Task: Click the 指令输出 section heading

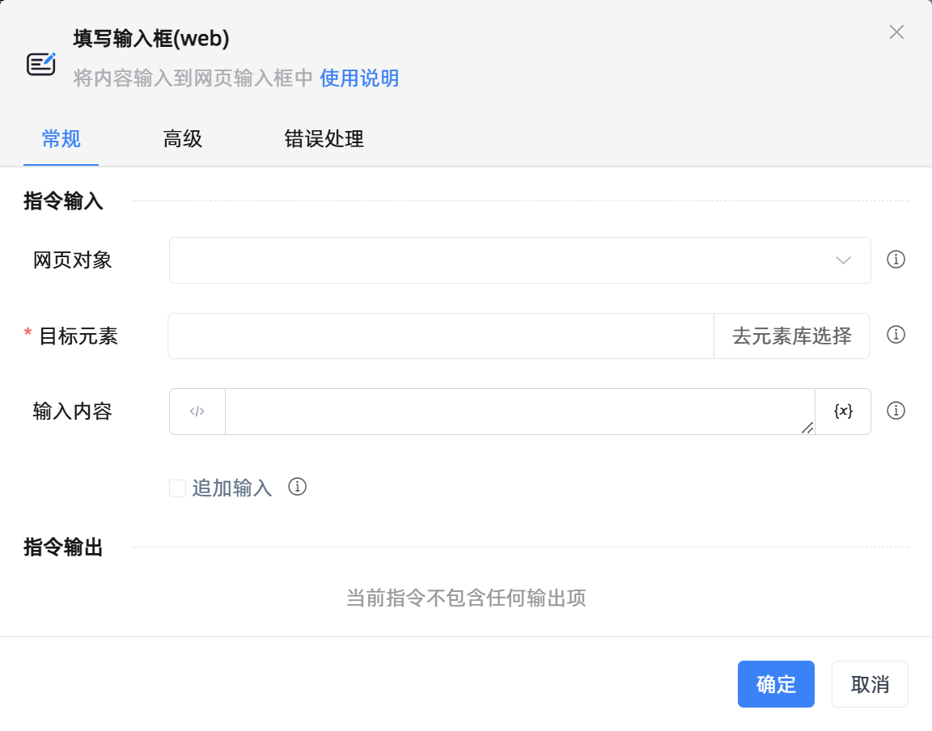Action: [64, 547]
